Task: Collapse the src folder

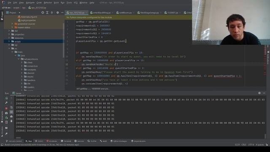Action: [9, 49]
